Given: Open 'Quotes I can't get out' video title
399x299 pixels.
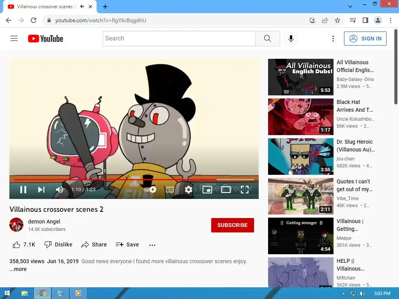Looking at the screenshot, I should (355, 185).
